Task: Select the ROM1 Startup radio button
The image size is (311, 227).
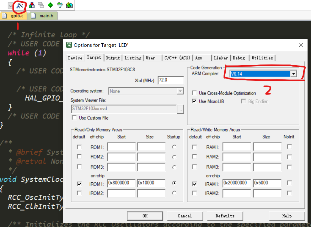Action: click(x=174, y=147)
